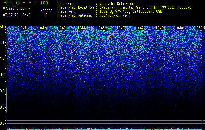Viewport: 205px width, 130px height.
Task: Click the 1850 time marker
Action: pyautogui.click(x=198, y=28)
